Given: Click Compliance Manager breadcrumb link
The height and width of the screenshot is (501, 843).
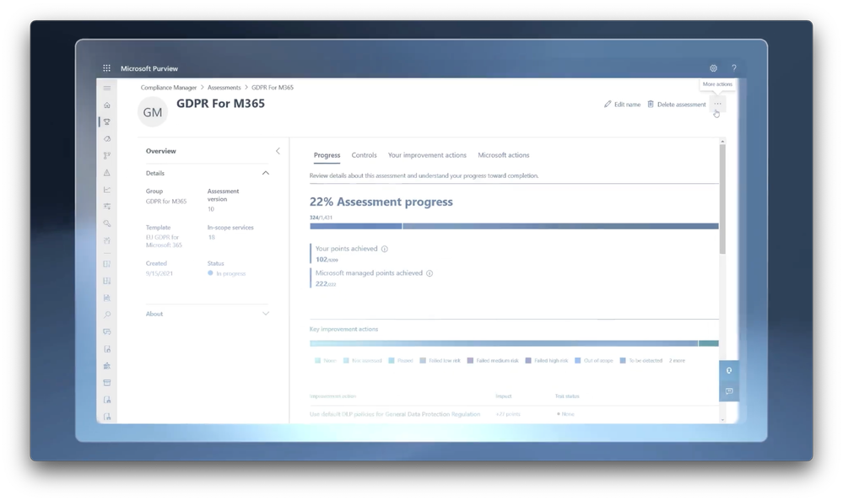Looking at the screenshot, I should coord(168,88).
